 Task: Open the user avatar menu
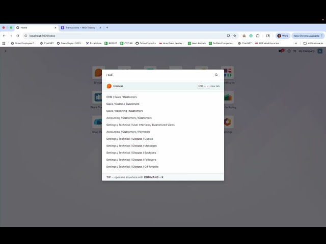click(320, 51)
